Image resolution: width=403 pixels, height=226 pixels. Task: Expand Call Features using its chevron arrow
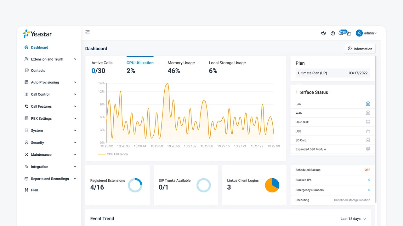[x=75, y=106]
